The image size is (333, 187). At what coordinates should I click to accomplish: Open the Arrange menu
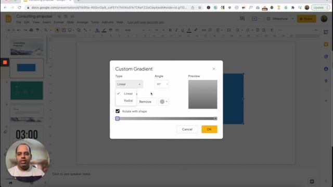tap(82, 22)
